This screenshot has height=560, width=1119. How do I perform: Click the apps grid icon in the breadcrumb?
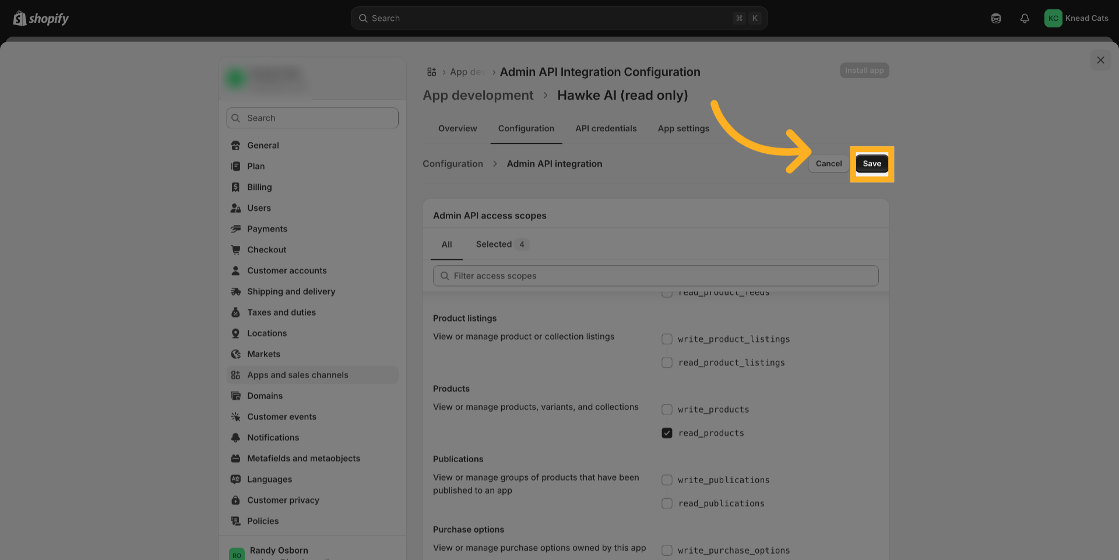pyautogui.click(x=431, y=72)
